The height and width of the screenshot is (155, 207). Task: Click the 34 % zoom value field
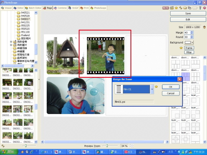point(125,146)
